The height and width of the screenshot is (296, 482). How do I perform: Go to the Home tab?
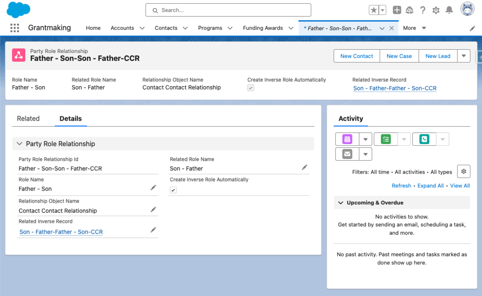(x=93, y=28)
